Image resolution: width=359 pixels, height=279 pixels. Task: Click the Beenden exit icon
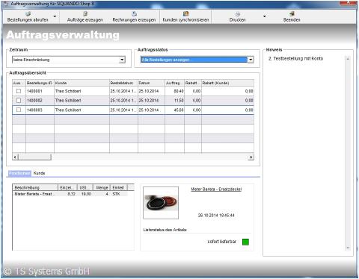click(292, 13)
